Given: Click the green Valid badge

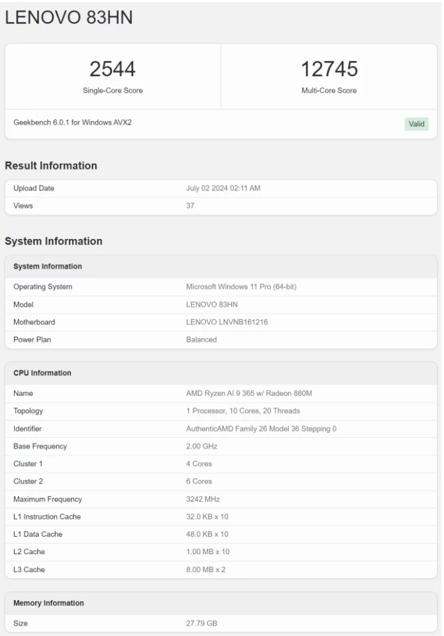Looking at the screenshot, I should click(417, 124).
